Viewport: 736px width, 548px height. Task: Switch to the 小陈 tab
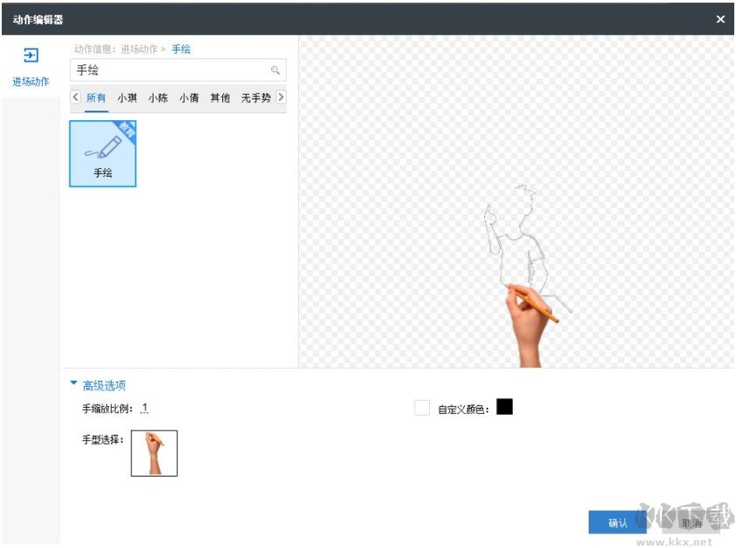point(158,98)
